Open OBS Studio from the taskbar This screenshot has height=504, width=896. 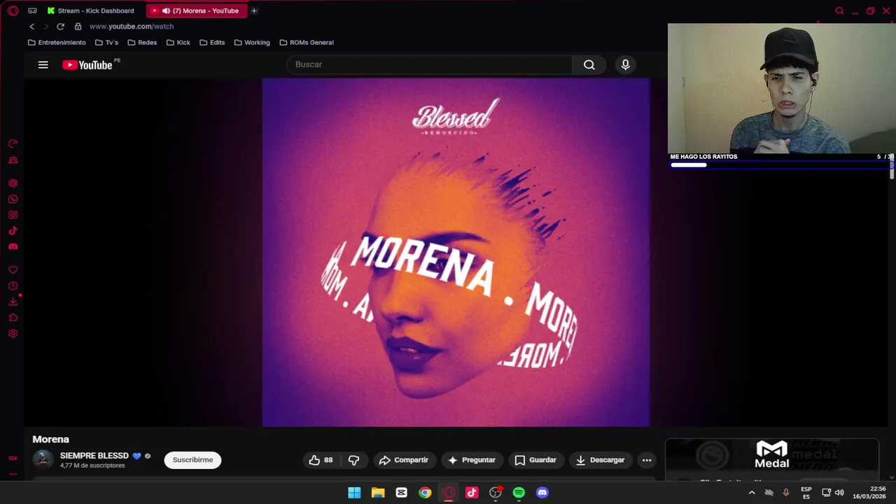496,493
